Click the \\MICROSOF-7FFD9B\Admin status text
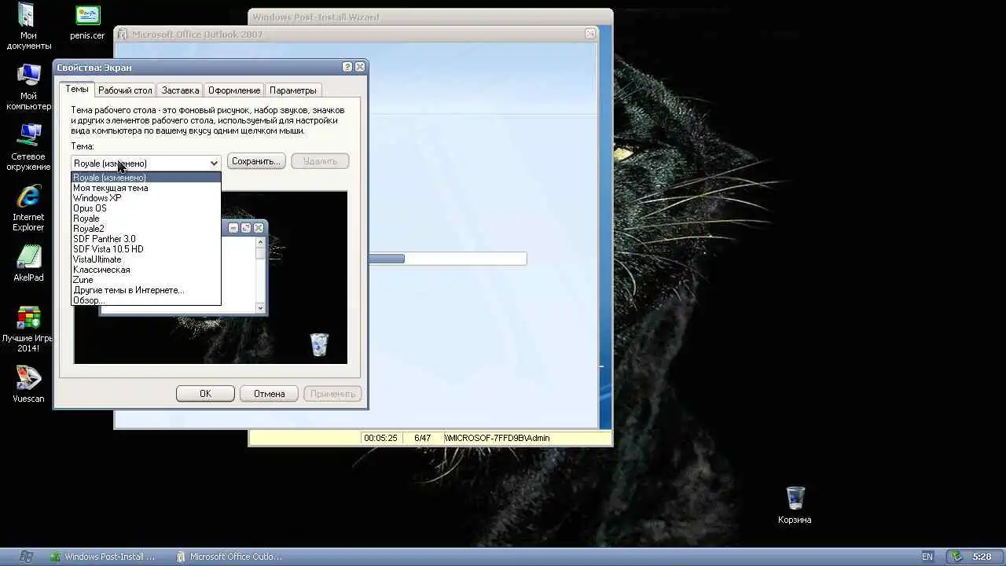1006x566 pixels. pyautogui.click(x=497, y=438)
